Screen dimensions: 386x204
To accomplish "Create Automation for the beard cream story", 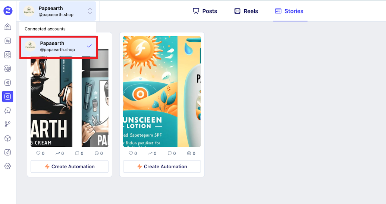I will click(69, 167).
